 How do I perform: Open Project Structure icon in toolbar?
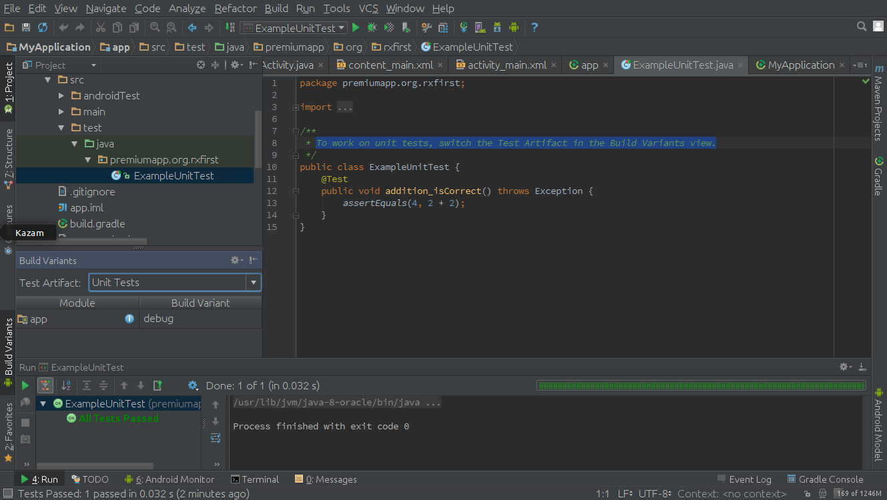click(443, 27)
